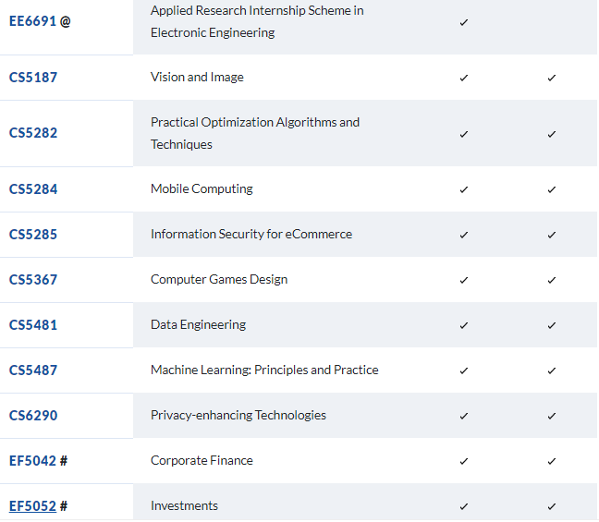
Task: Open the CS5187 course link
Action: [33, 78]
